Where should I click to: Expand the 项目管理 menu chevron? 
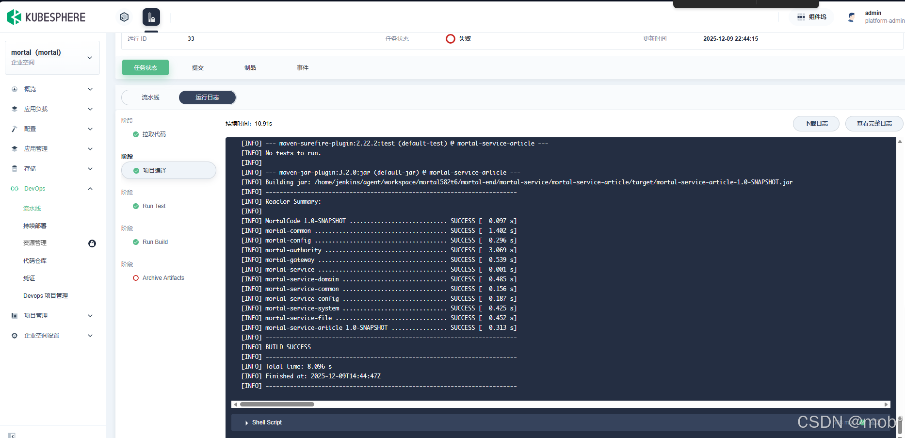pyautogui.click(x=90, y=316)
